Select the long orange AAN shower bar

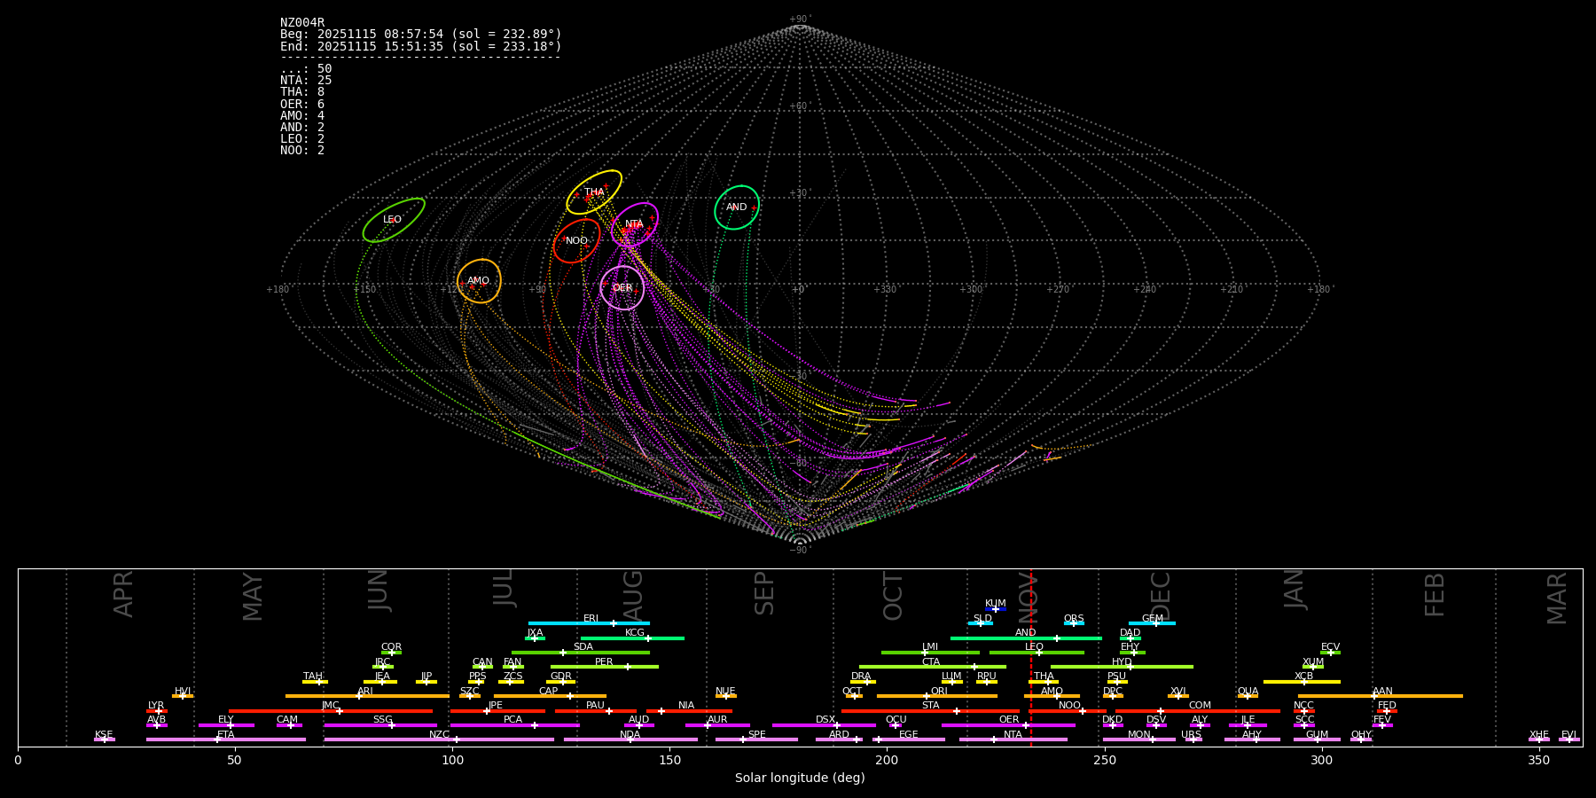pos(1381,696)
